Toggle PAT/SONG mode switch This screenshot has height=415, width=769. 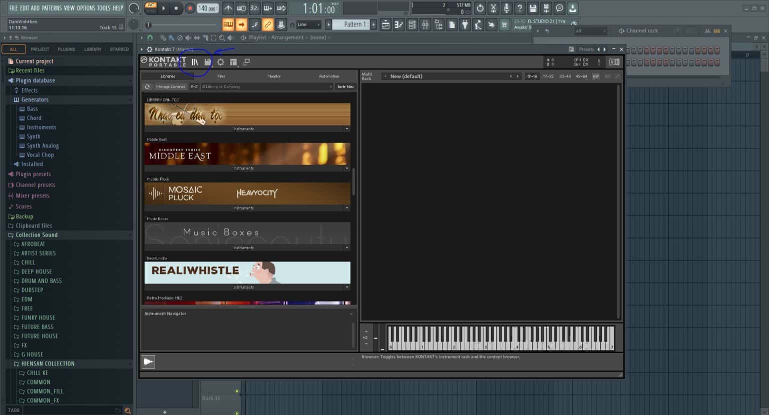pyautogui.click(x=151, y=8)
